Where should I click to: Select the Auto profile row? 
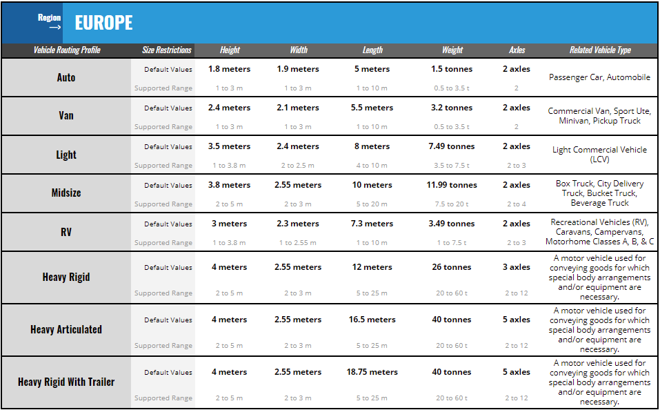(66, 77)
